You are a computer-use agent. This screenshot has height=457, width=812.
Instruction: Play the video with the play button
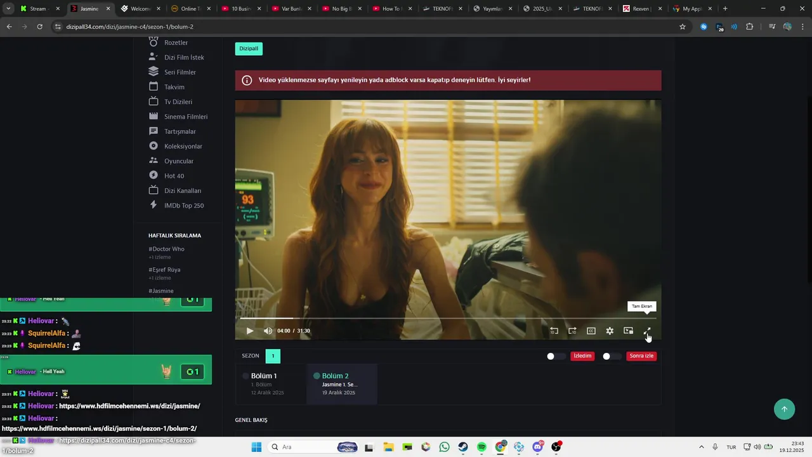[x=249, y=331]
